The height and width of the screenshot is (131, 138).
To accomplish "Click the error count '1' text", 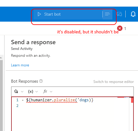I will (x=125, y=29).
